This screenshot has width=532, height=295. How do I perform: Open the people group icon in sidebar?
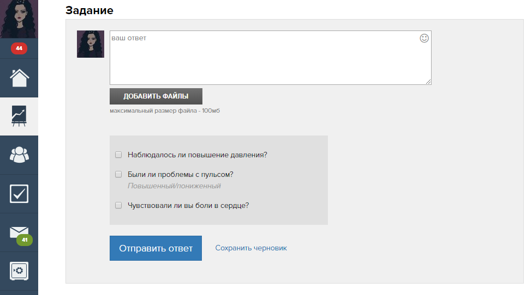pos(19,155)
